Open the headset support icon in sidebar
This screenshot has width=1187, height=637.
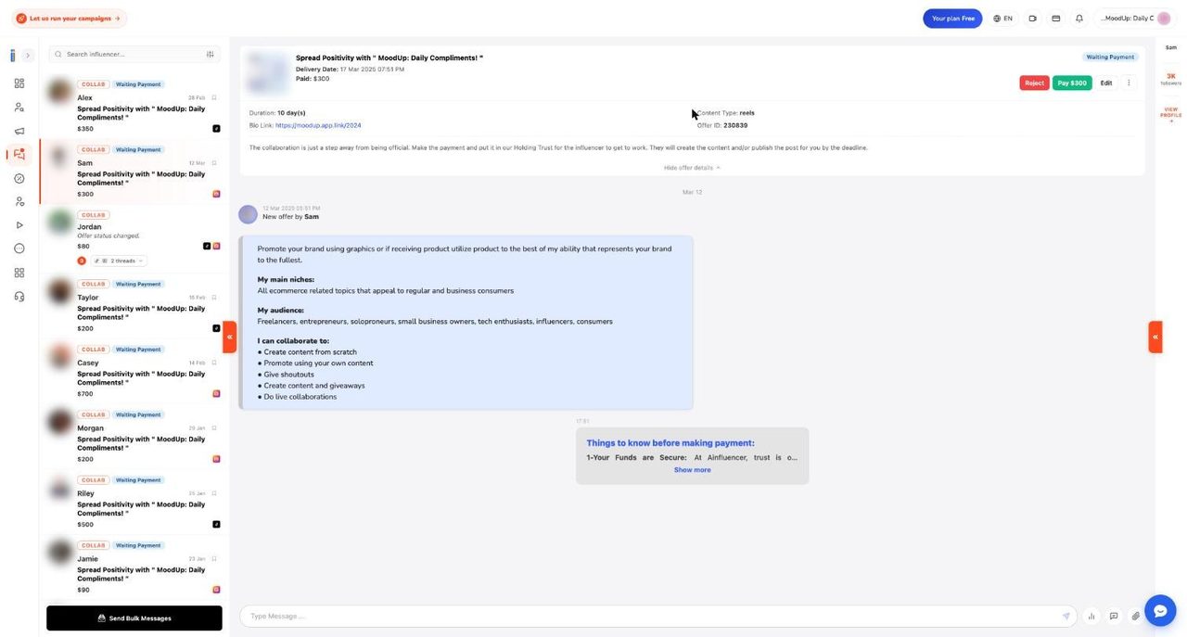[19, 296]
